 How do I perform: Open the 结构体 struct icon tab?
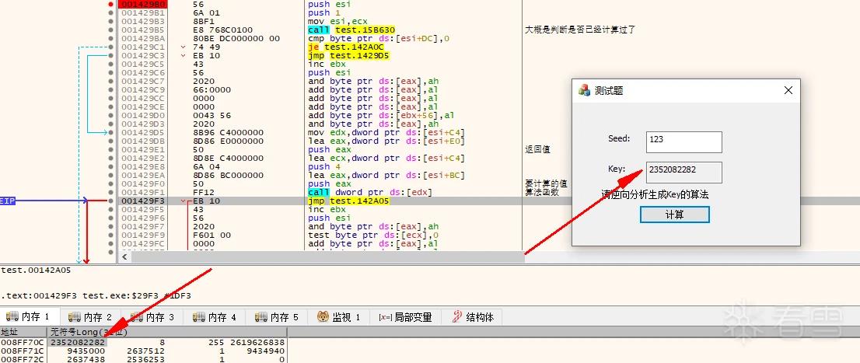457,317
